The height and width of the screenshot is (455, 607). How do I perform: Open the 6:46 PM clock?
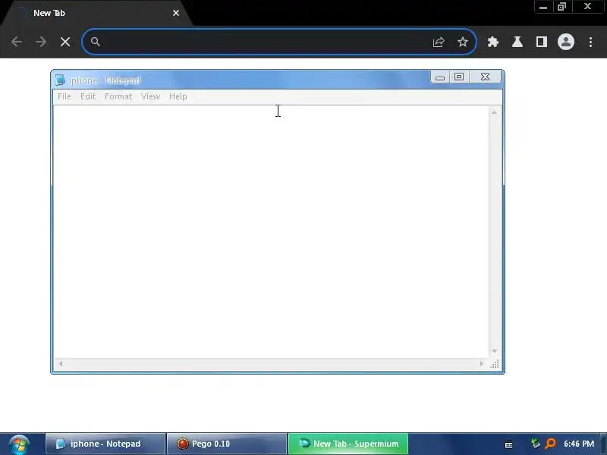(x=579, y=444)
